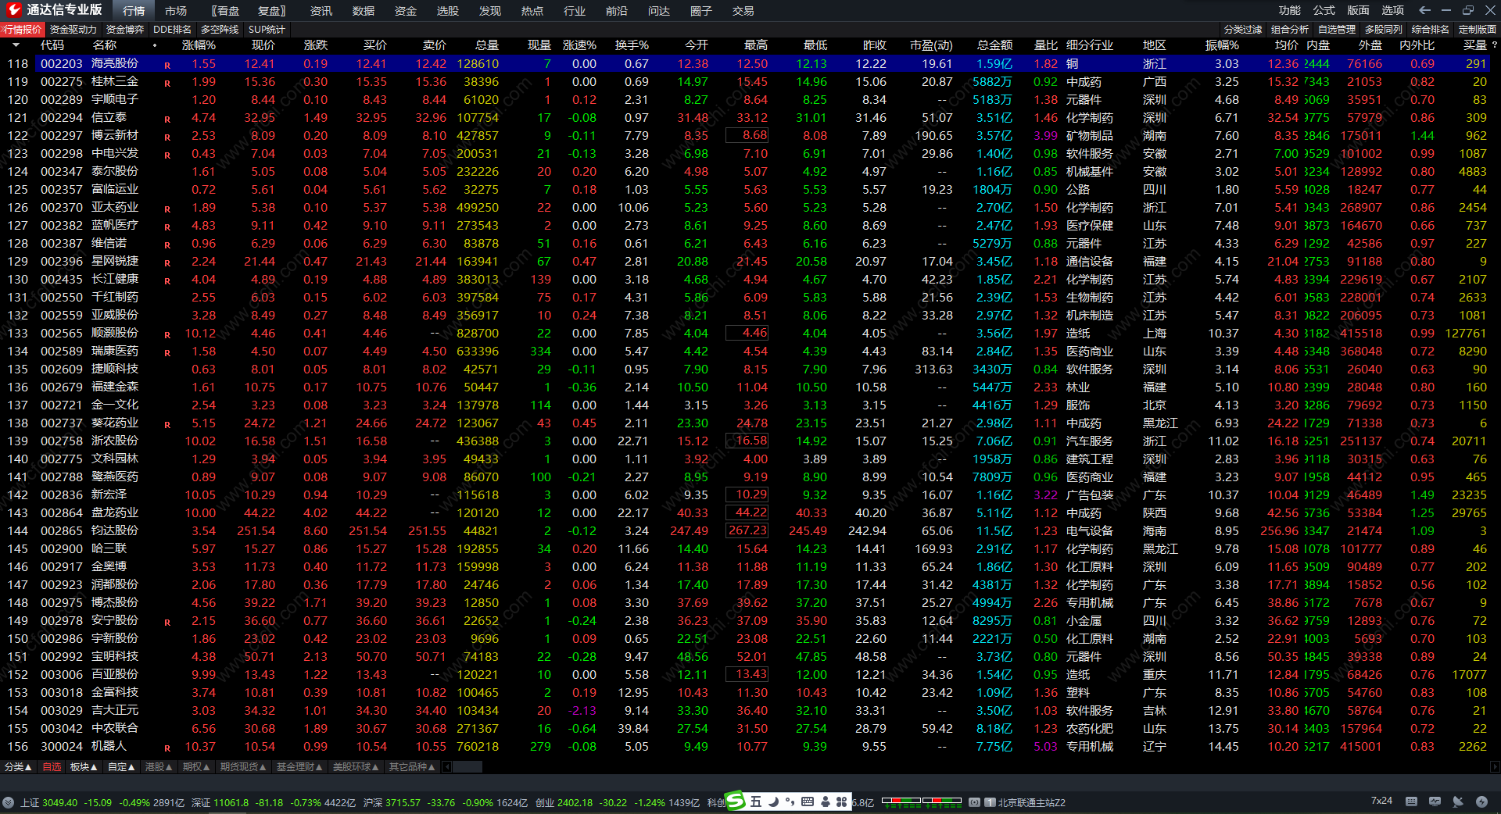1501x814 pixels.
Task: Click the message monitor icon at bottom right
Action: click(1435, 802)
